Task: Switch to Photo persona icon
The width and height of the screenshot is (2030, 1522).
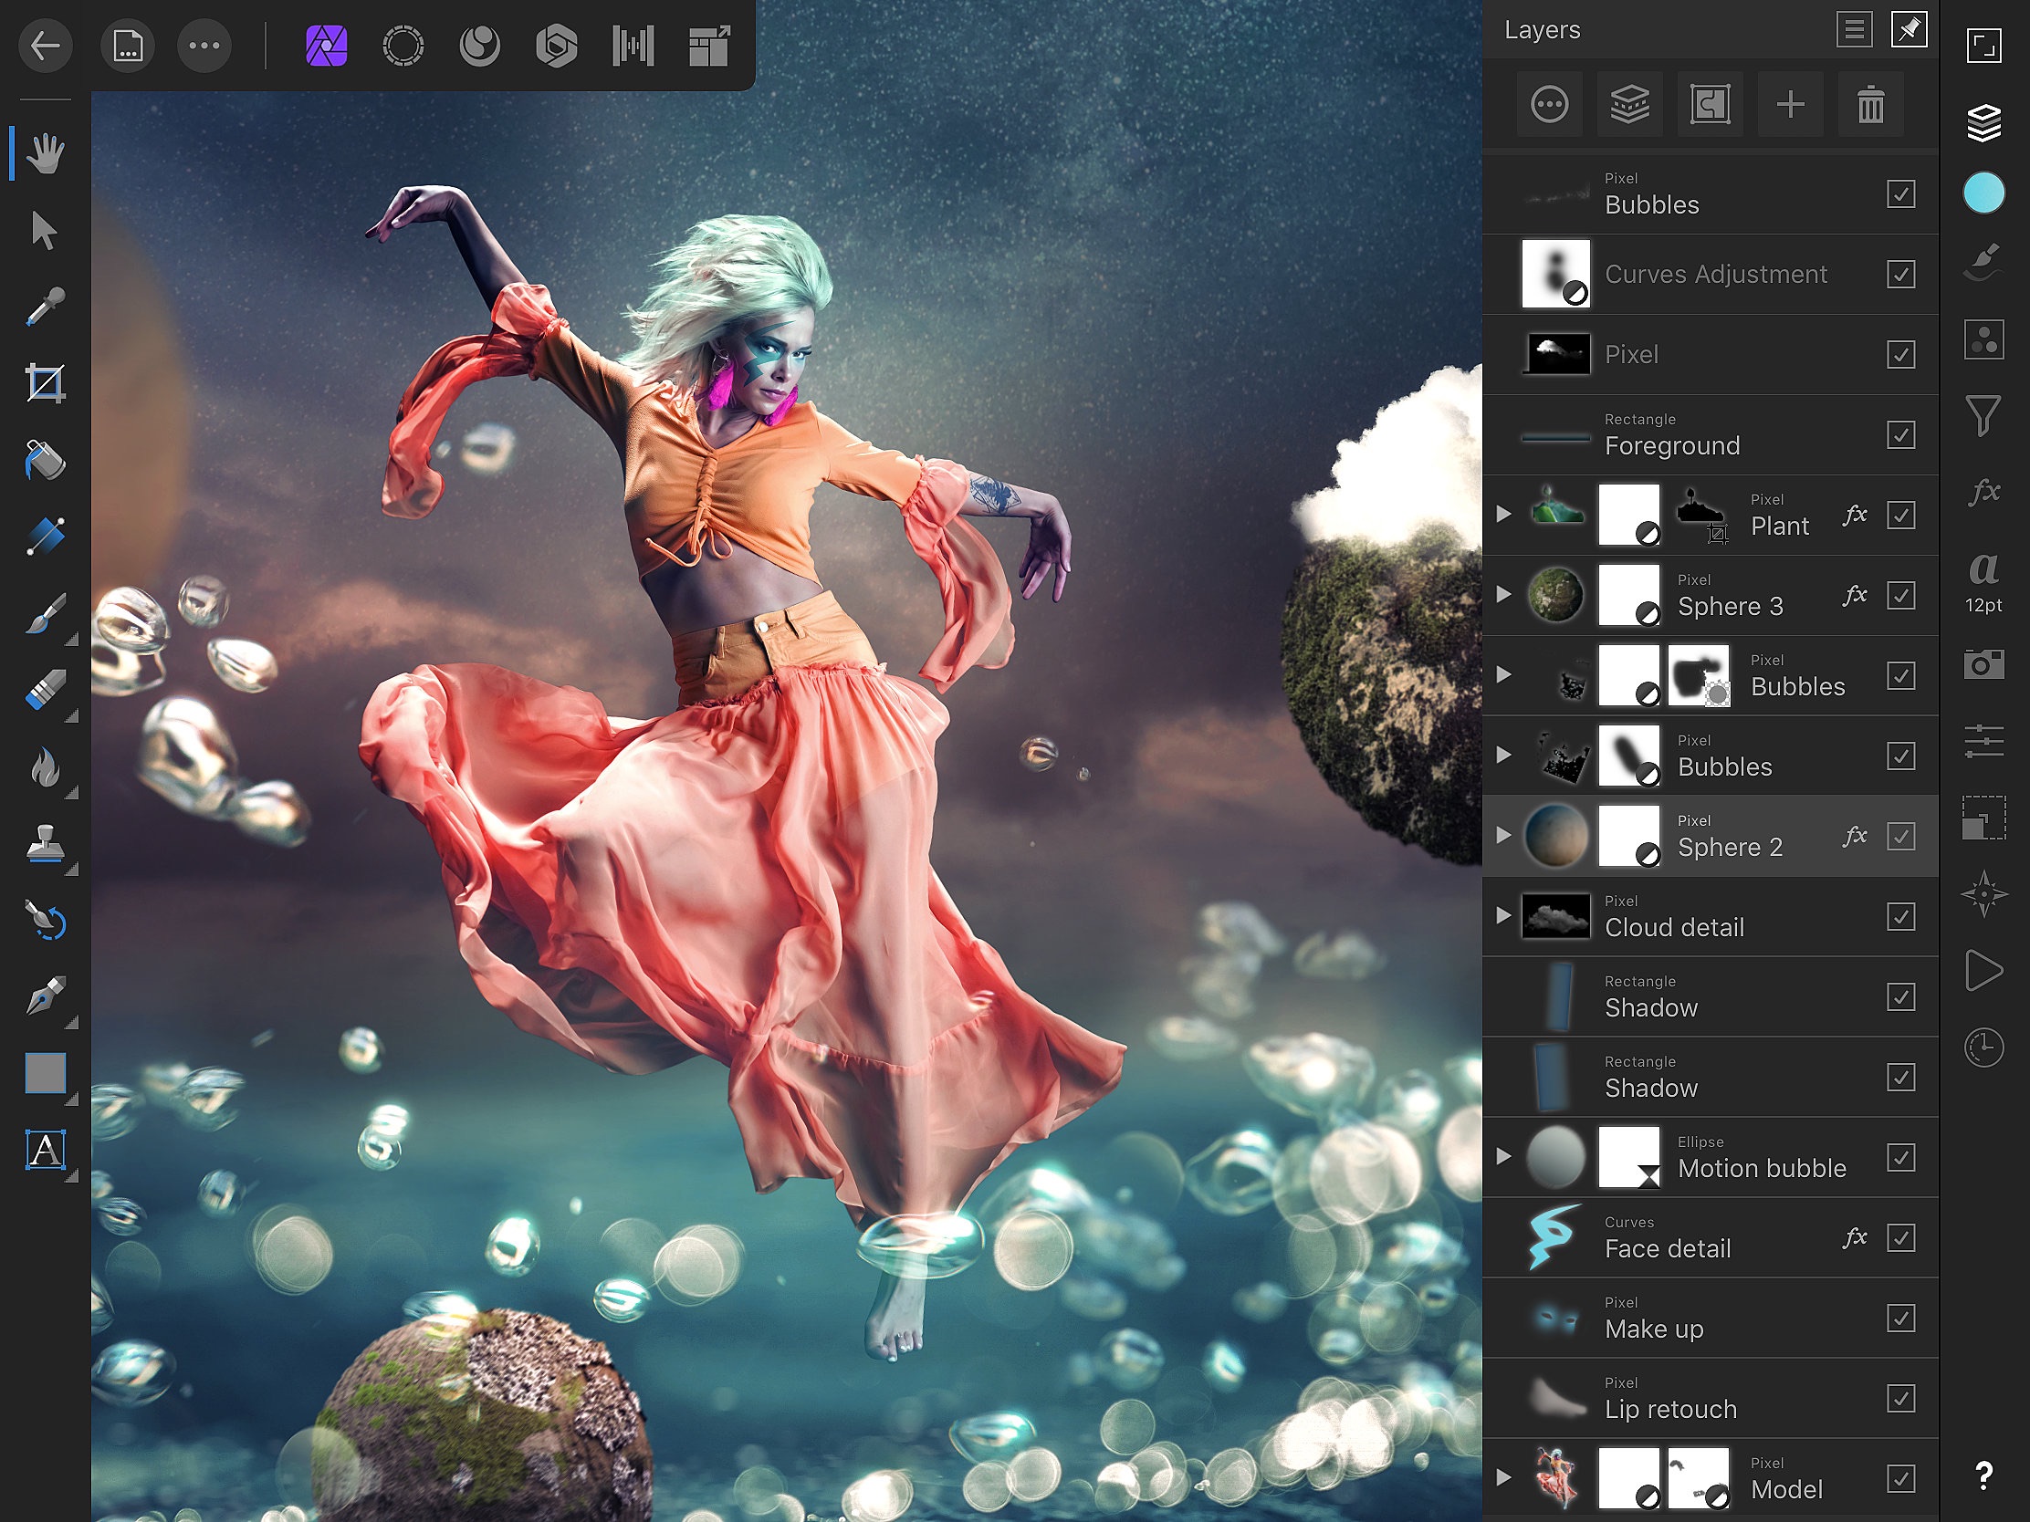Action: 327,45
